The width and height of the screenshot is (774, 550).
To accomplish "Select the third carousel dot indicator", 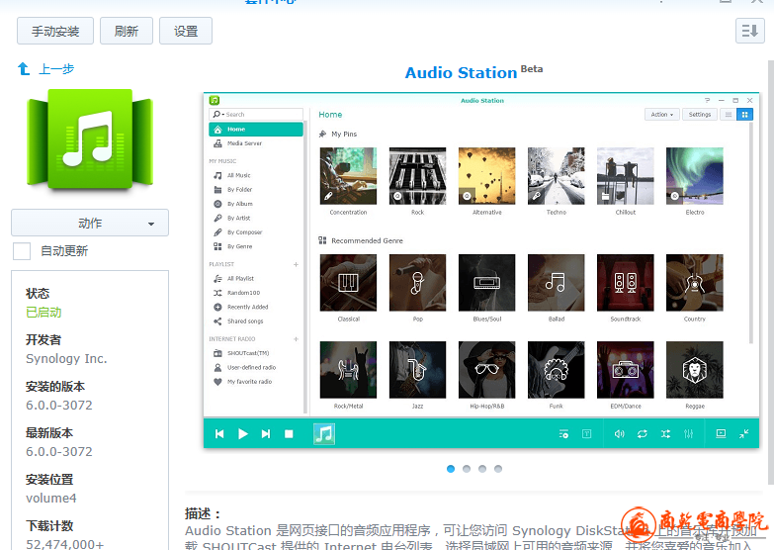I will coord(482,469).
